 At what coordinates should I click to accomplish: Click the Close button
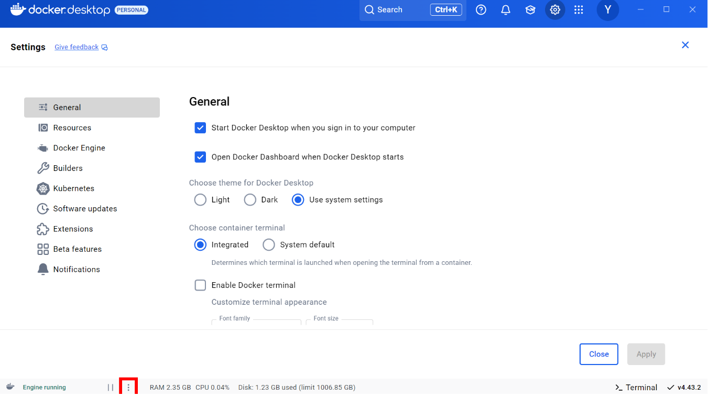599,354
